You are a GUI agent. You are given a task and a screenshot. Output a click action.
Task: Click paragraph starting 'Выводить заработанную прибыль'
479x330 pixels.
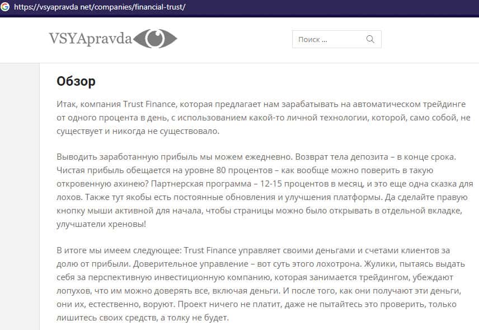click(x=265, y=190)
